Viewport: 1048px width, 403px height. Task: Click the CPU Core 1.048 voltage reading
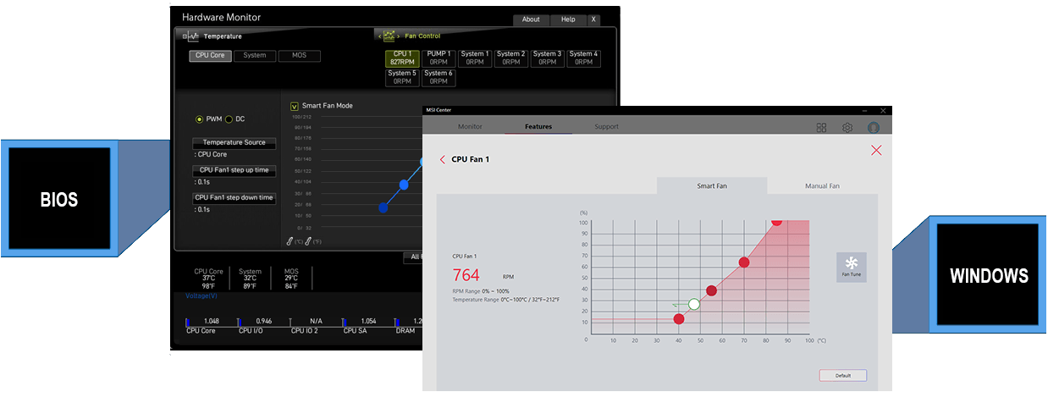tap(211, 322)
